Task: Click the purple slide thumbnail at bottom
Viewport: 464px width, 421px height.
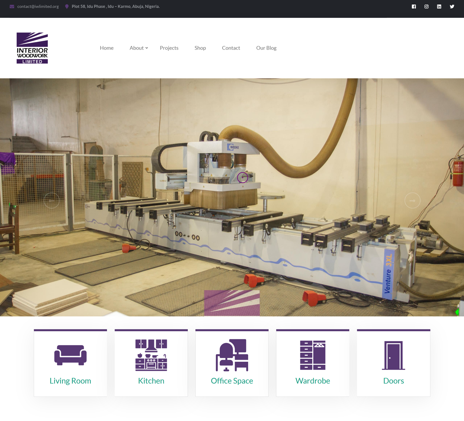Action: pos(232,303)
